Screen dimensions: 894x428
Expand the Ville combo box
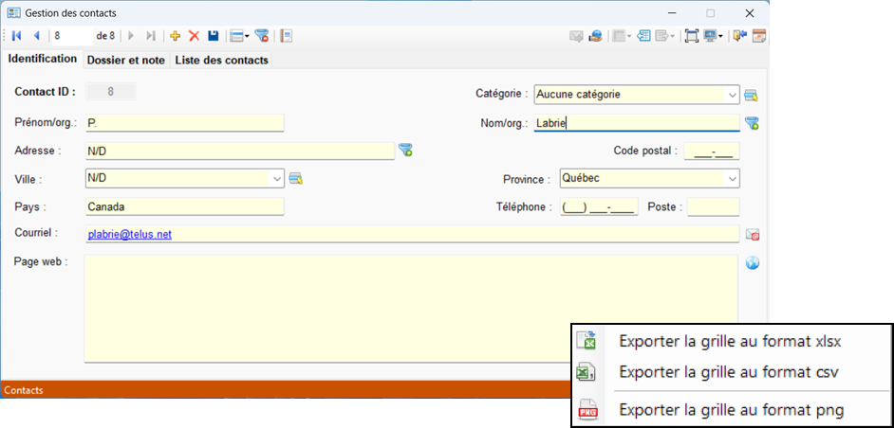pos(276,178)
